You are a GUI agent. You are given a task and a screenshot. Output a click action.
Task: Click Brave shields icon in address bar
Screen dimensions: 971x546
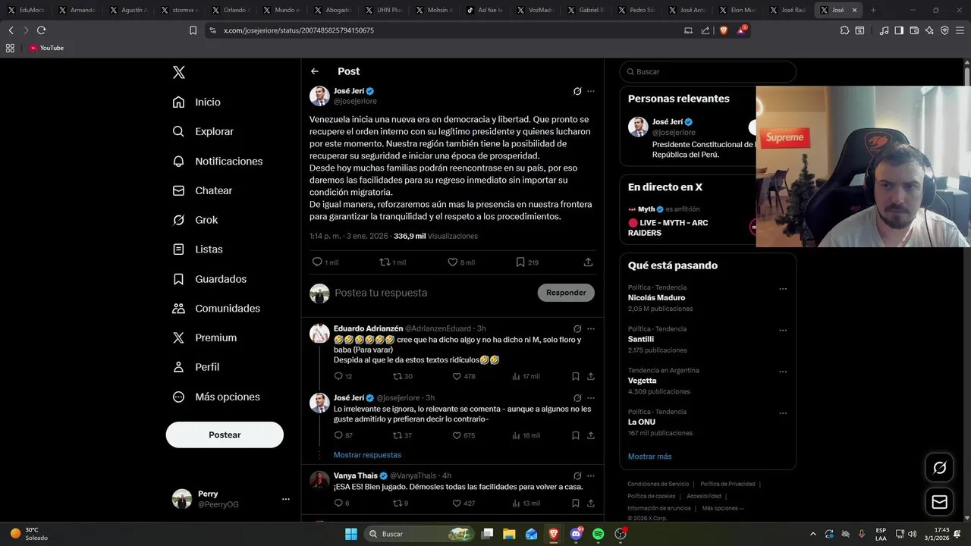[x=722, y=30]
